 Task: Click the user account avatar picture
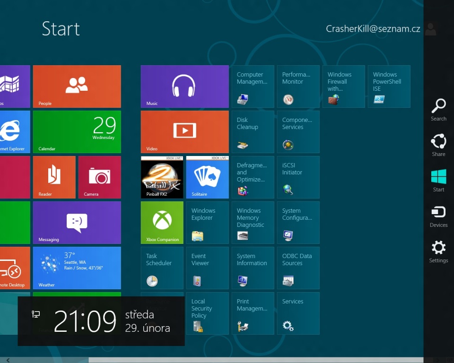[x=430, y=29]
